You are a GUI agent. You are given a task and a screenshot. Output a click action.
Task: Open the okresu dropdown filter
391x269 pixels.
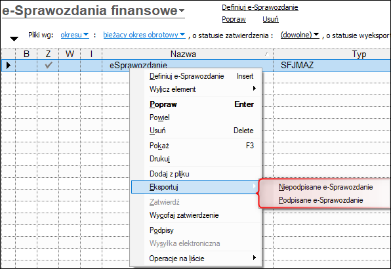[75, 35]
